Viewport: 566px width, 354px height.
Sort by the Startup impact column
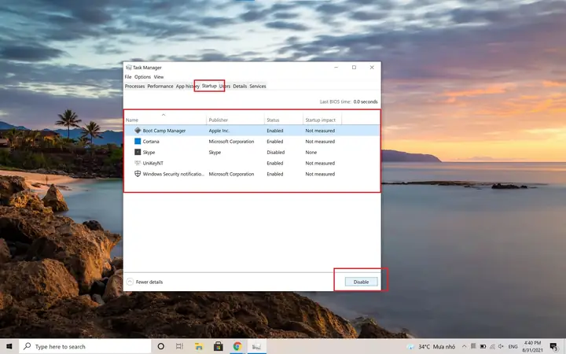click(x=322, y=120)
